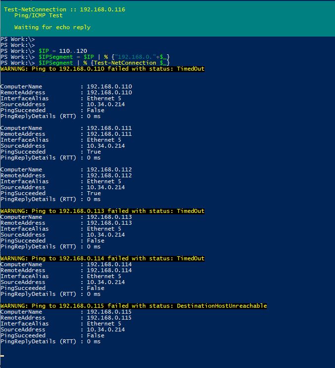
Task: Click the $IPSegment assignment command line
Action: 85,57
